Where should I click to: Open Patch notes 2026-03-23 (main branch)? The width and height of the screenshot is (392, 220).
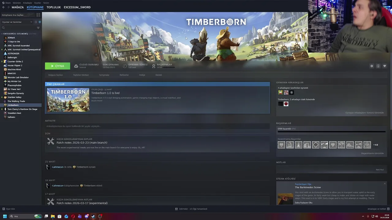82,143
